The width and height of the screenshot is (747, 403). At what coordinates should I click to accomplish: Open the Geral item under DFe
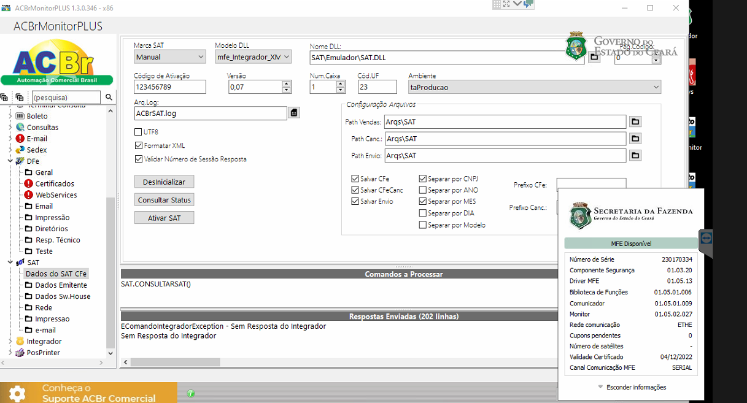click(x=44, y=172)
